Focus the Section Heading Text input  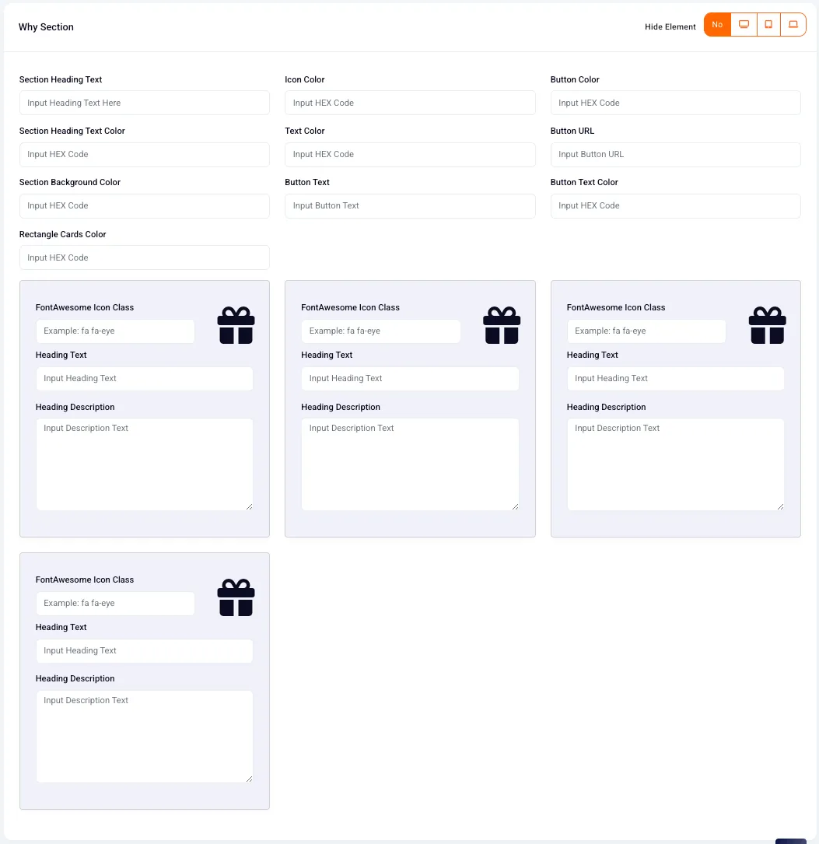tap(144, 103)
